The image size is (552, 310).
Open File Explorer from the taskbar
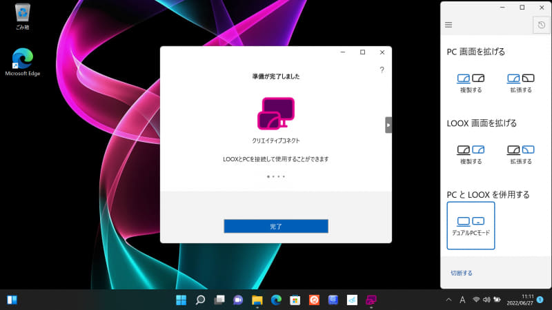[x=257, y=300]
